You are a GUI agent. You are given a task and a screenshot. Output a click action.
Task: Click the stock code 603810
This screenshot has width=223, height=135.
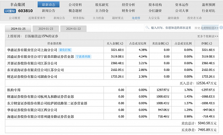coord(25,11)
